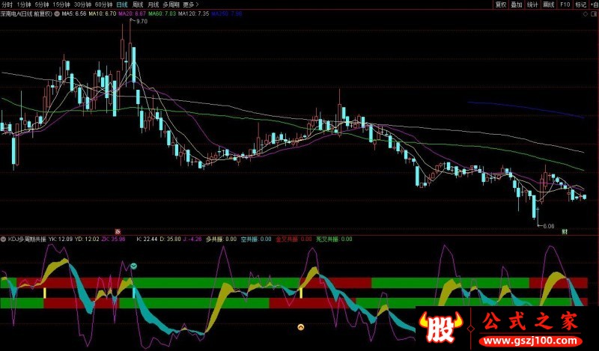
Task: Click the K: 22.44 indicator value
Action: (x=147, y=239)
